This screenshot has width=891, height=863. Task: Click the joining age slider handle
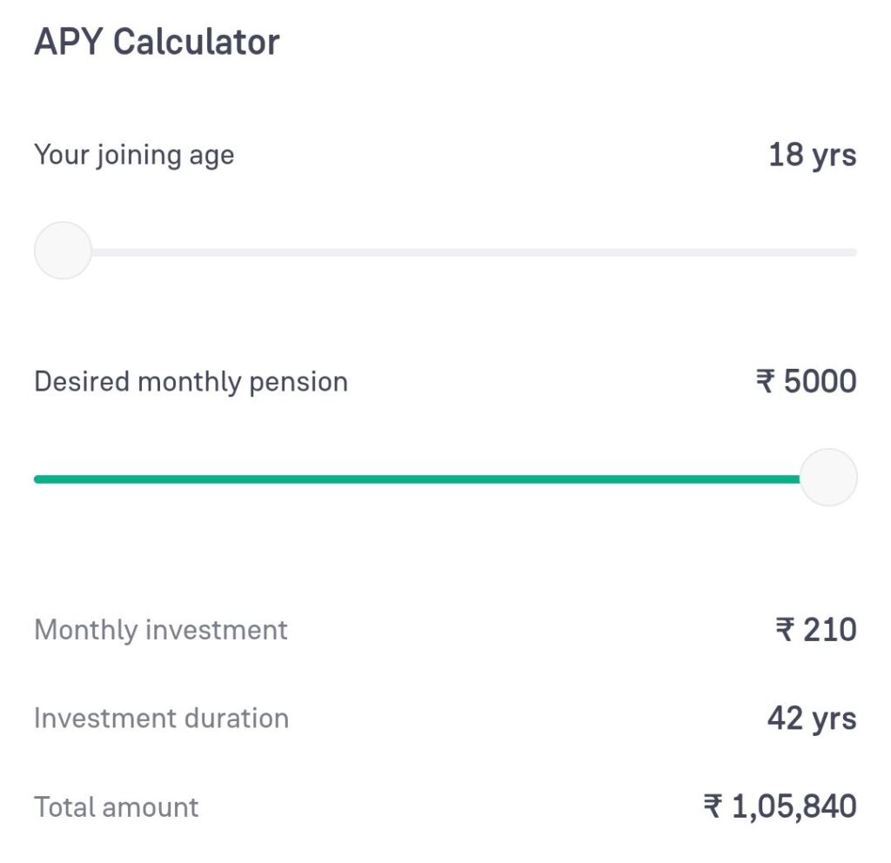(63, 251)
